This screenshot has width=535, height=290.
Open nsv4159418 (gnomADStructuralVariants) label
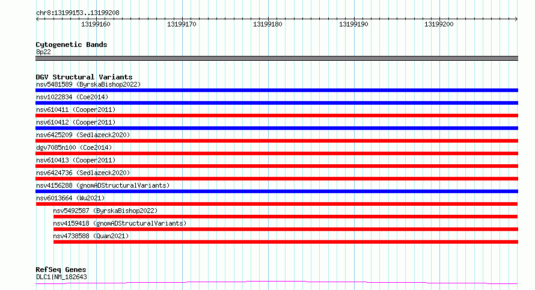(120, 223)
